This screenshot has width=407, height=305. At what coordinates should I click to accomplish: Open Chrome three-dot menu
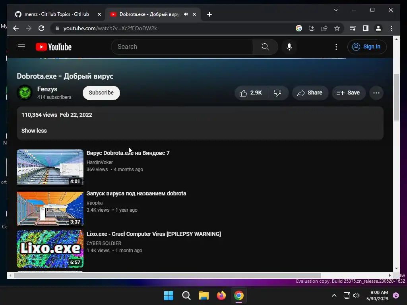391,28
